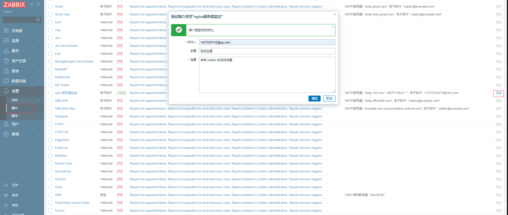Tick the SMS row checkbox

[50, 195]
